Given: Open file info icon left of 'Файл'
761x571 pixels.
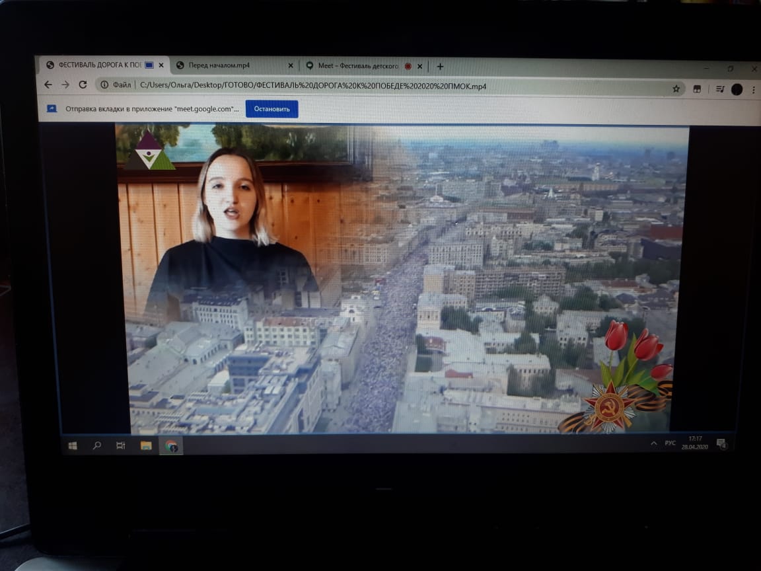Looking at the screenshot, I should pos(104,85).
